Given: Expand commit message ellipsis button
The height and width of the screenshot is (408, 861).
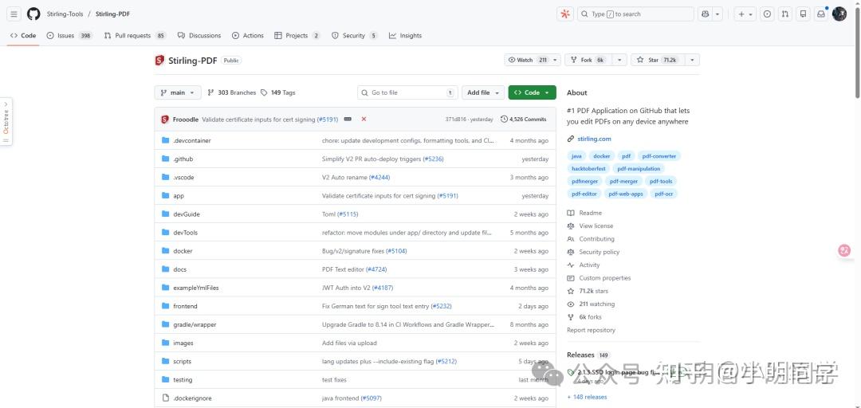Looking at the screenshot, I should coord(347,119).
